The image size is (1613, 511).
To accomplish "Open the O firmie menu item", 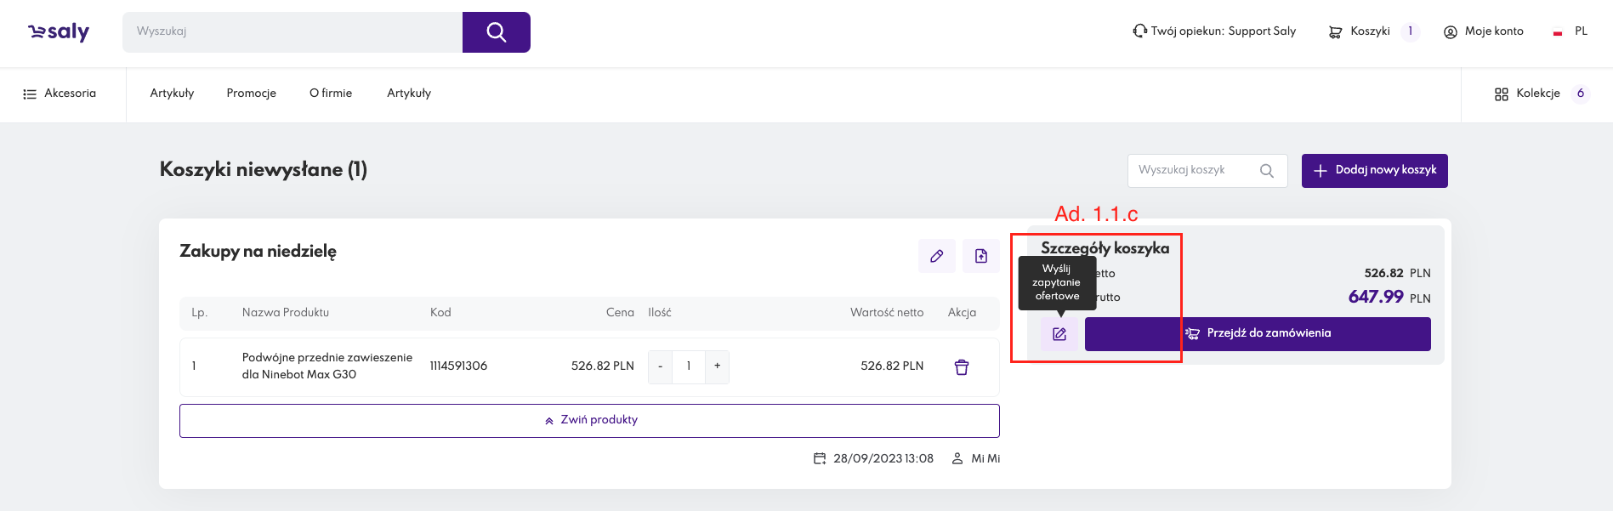I will pos(330,94).
